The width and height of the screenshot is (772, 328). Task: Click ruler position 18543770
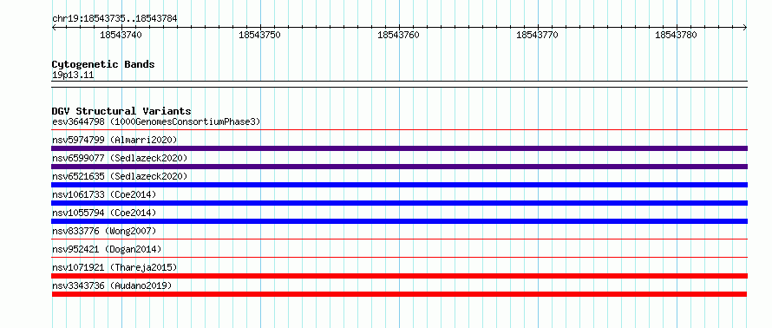(537, 35)
